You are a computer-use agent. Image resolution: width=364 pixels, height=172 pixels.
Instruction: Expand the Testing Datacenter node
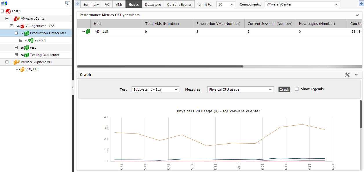pyautogui.click(x=16, y=55)
